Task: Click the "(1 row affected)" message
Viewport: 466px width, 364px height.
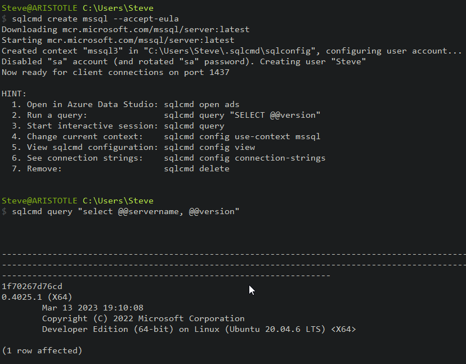Action: (x=42, y=350)
